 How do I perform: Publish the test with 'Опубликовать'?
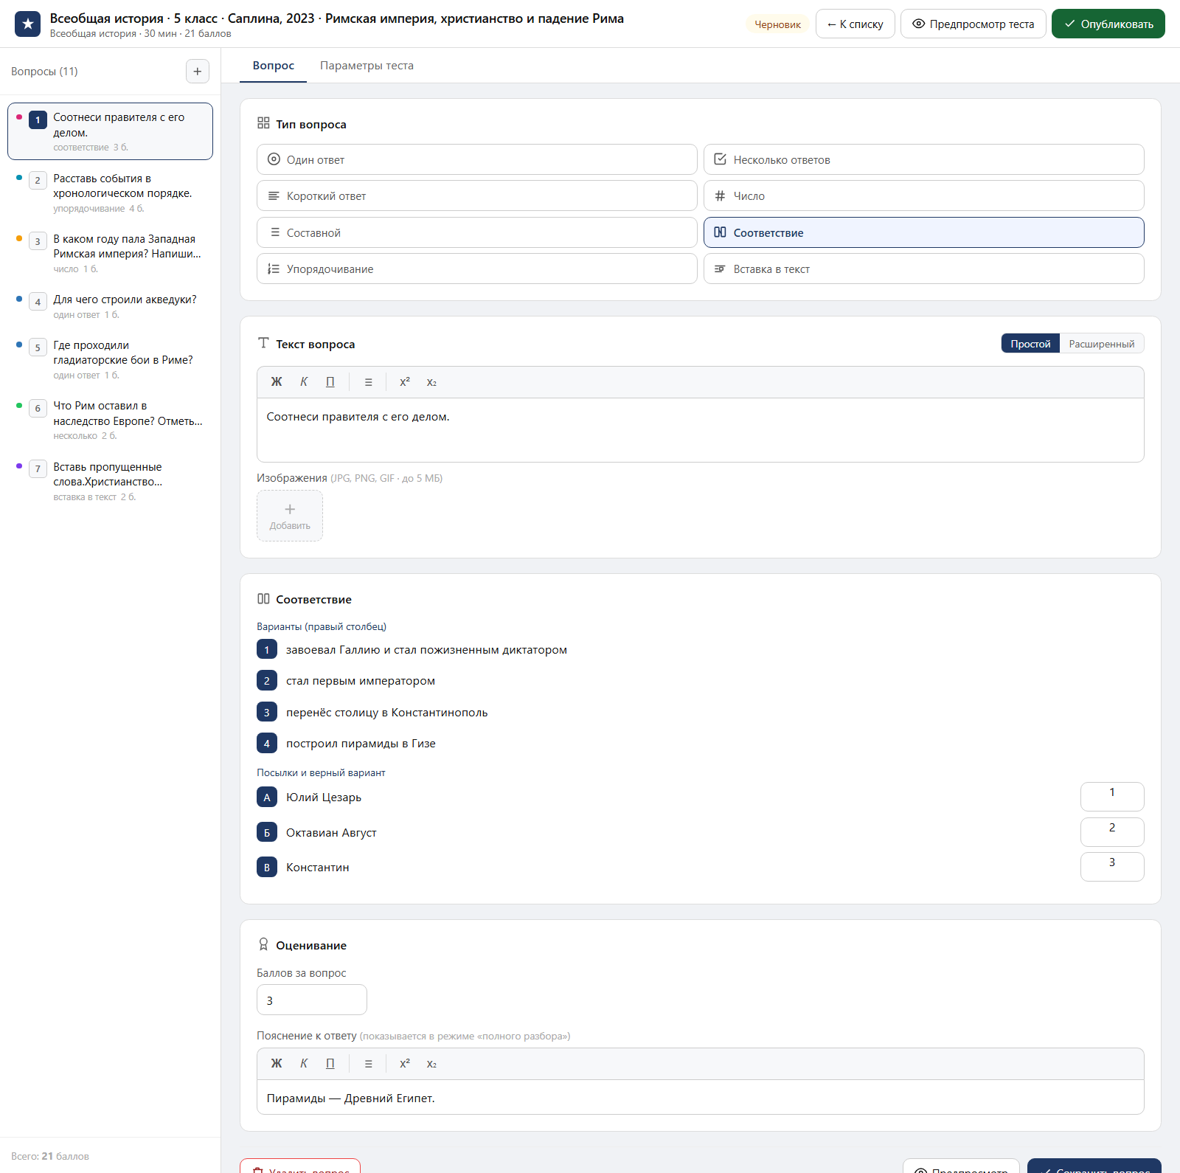click(x=1108, y=24)
